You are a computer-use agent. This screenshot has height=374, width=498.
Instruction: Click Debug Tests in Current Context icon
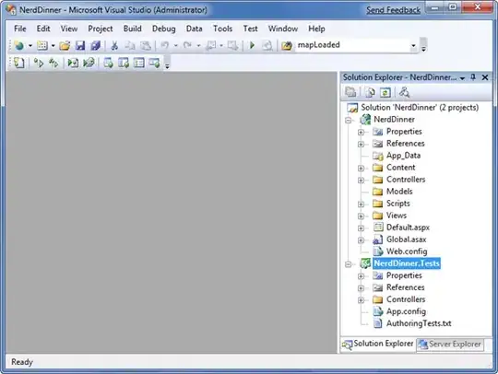point(73,63)
